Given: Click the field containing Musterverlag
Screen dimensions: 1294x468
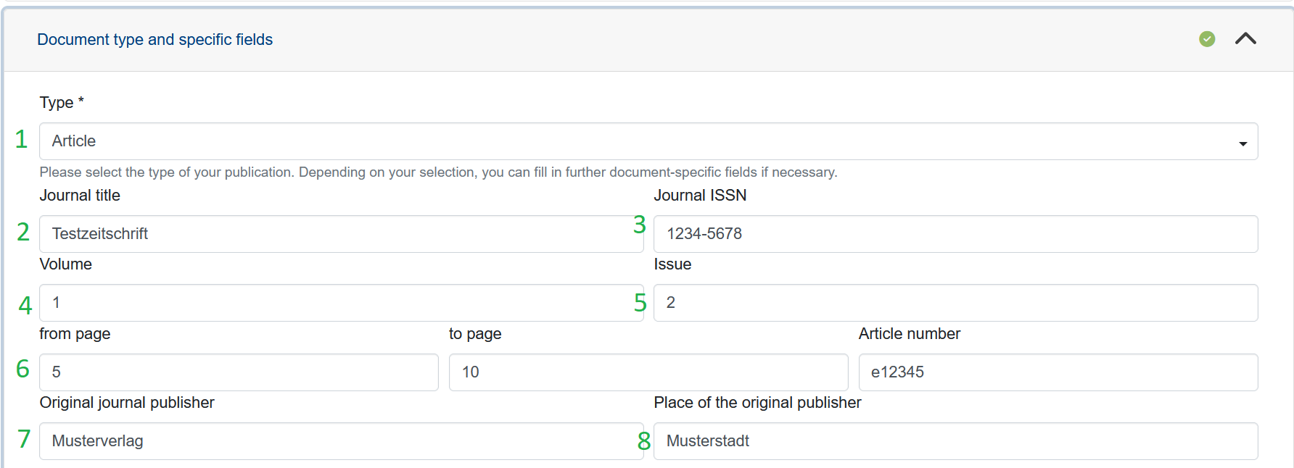Looking at the screenshot, I should [341, 441].
